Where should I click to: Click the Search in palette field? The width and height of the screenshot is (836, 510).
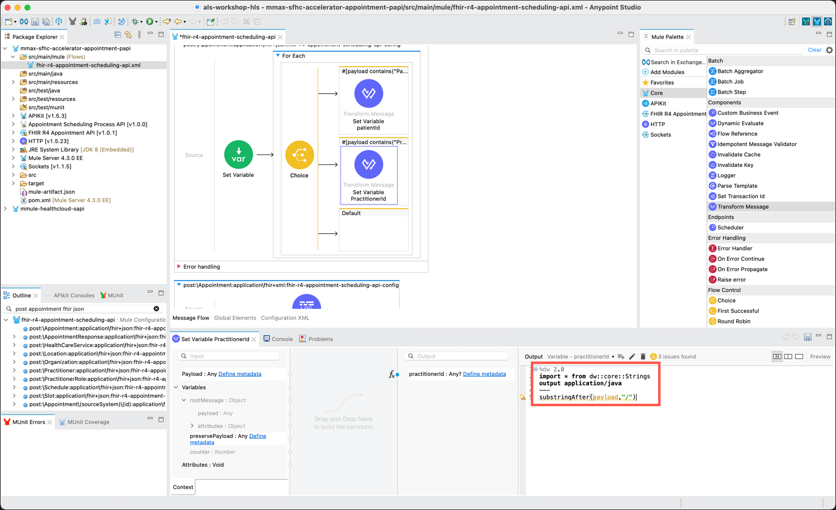coord(723,50)
